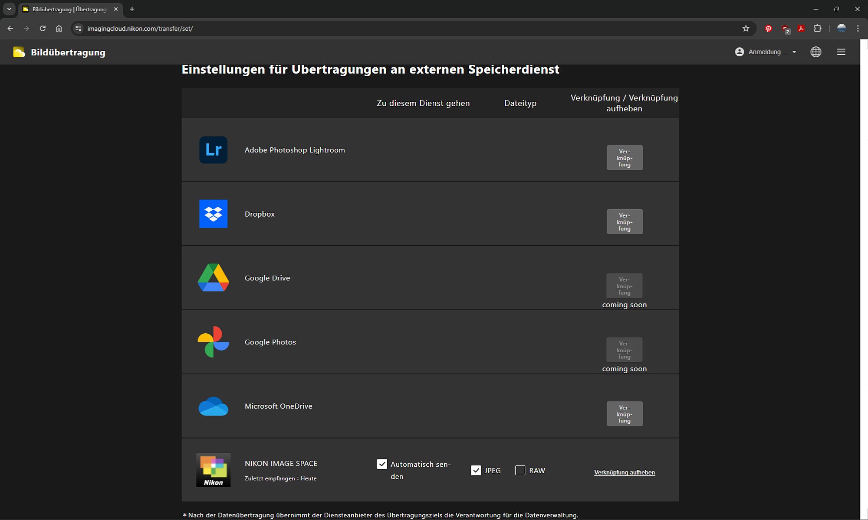Screen dimensions: 868x520
Task: Click the Bildübertragung cloud logo
Action: coord(19,52)
